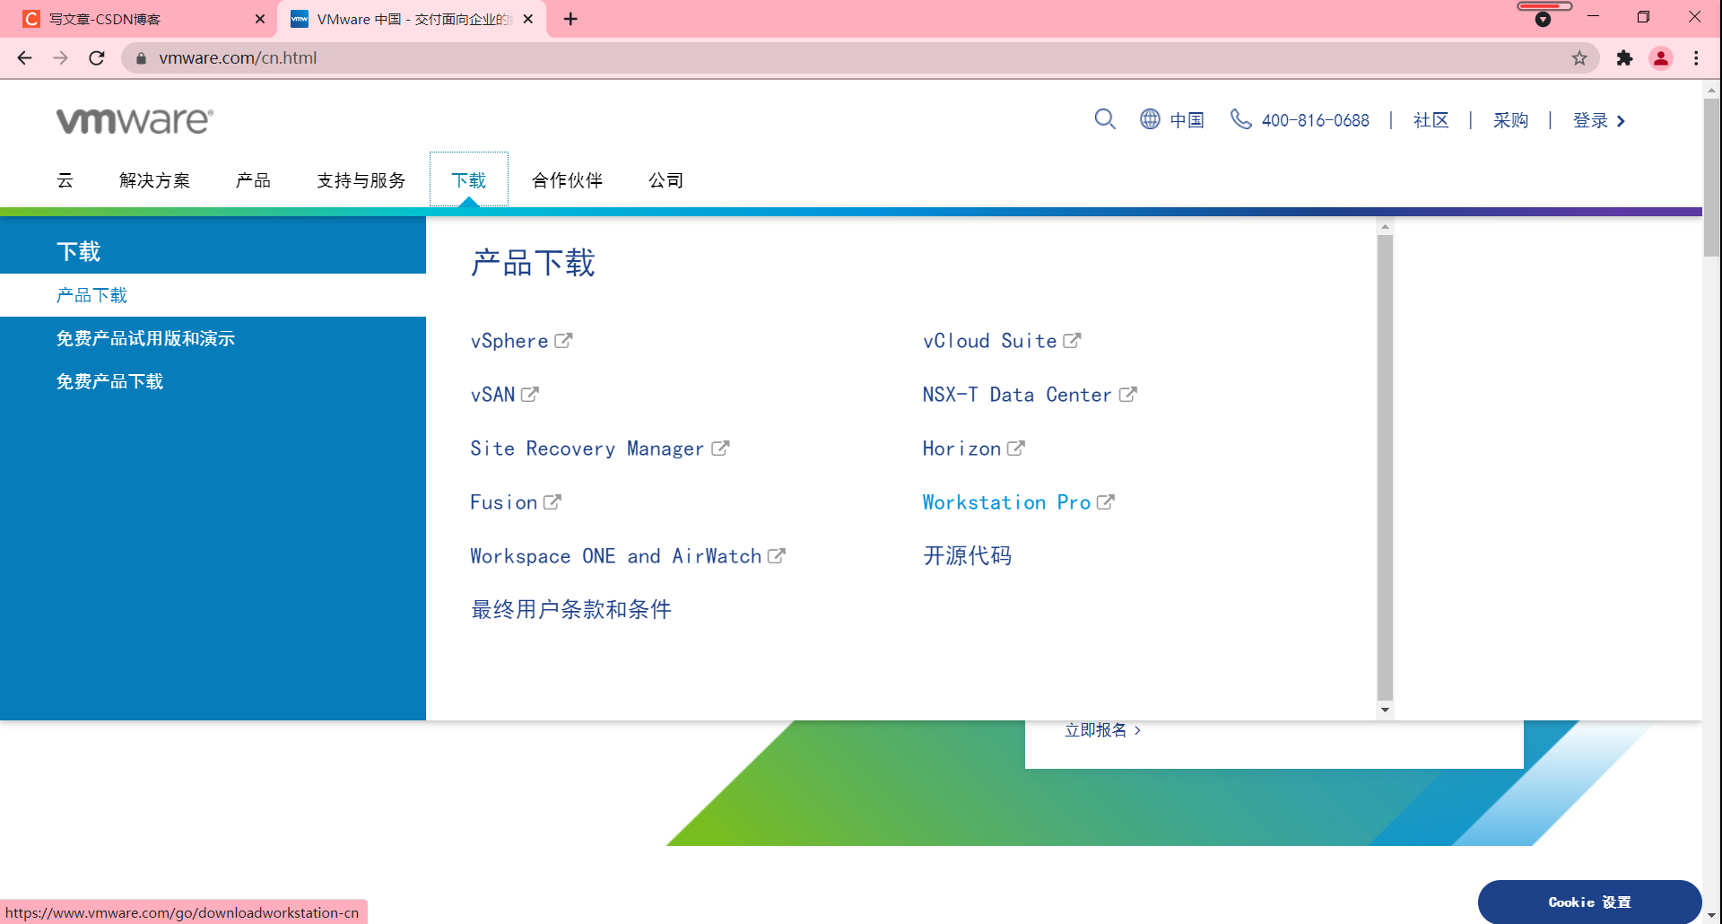Screen dimensions: 1722x924
Task: Close the 写文章-CSDN博客 tab
Action: tap(260, 19)
